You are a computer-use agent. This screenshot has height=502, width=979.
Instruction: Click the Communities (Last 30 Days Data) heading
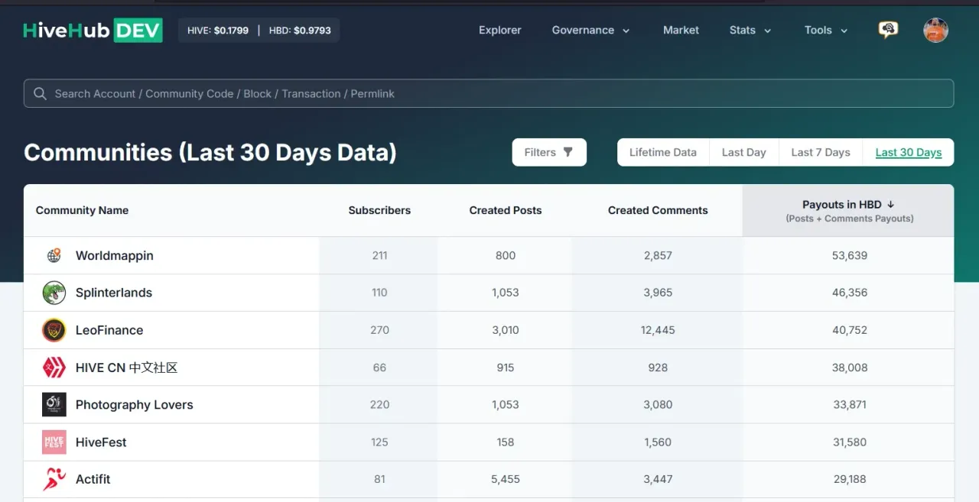pos(210,152)
